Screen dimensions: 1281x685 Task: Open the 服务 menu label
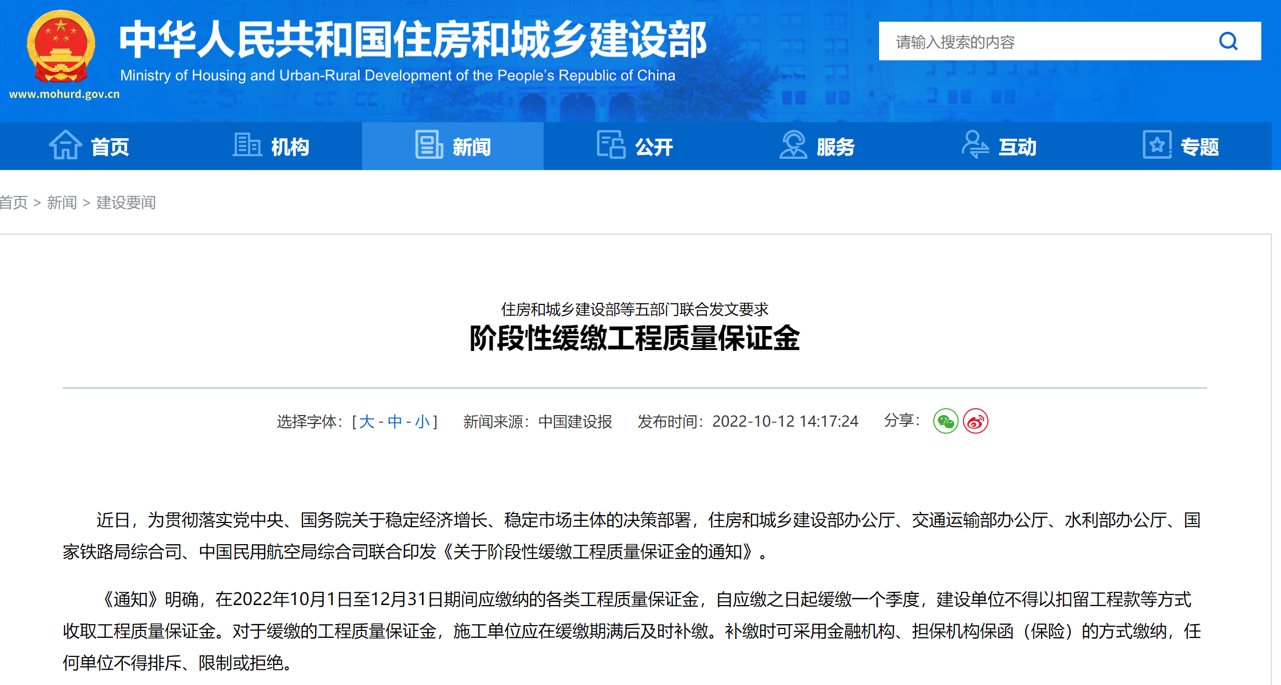(835, 147)
